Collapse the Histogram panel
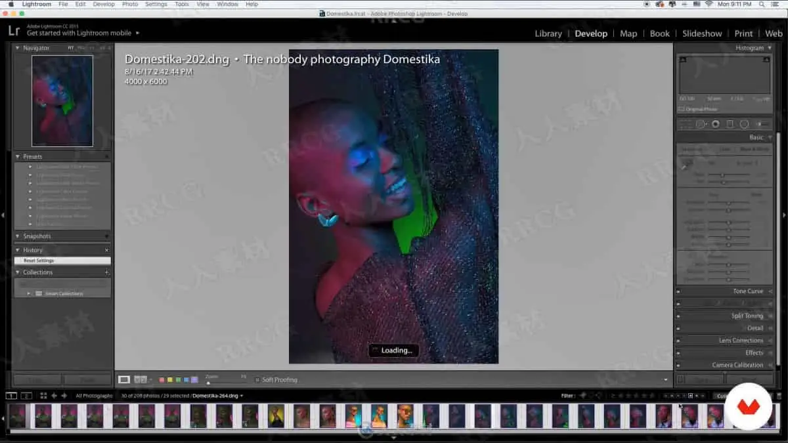This screenshot has width=788, height=443. tap(770, 48)
